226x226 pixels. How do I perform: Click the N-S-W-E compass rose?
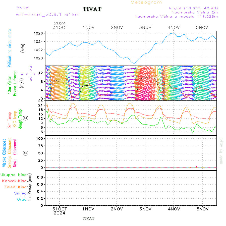(x=31, y=74)
